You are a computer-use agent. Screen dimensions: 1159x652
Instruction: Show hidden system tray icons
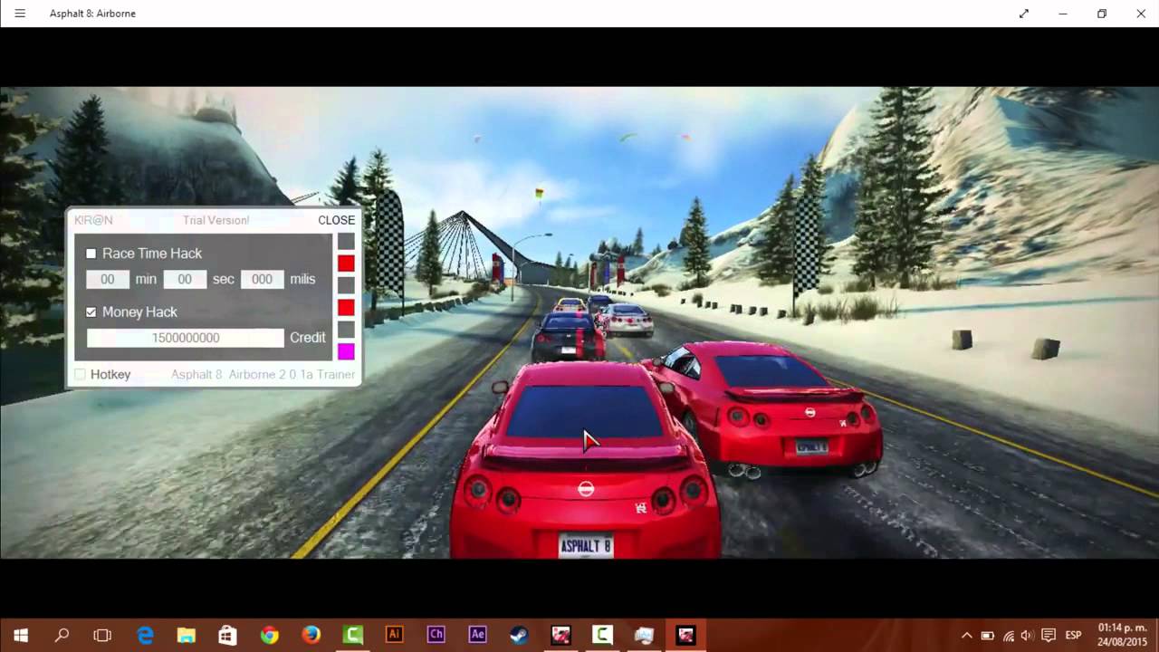(x=966, y=635)
